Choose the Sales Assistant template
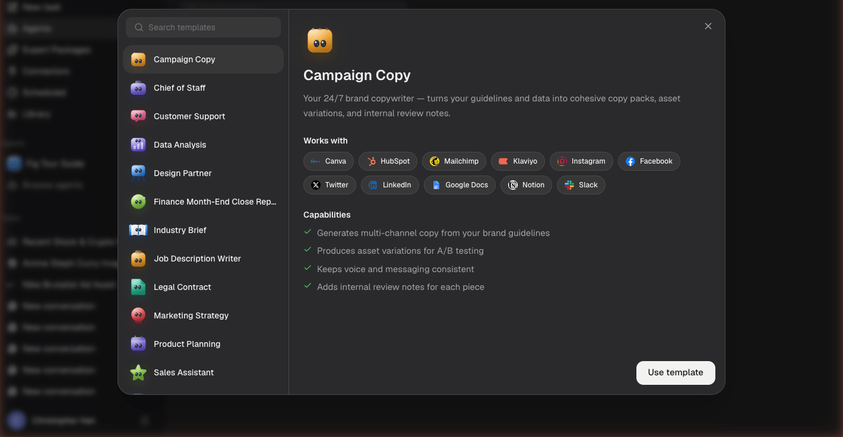 tap(203, 372)
